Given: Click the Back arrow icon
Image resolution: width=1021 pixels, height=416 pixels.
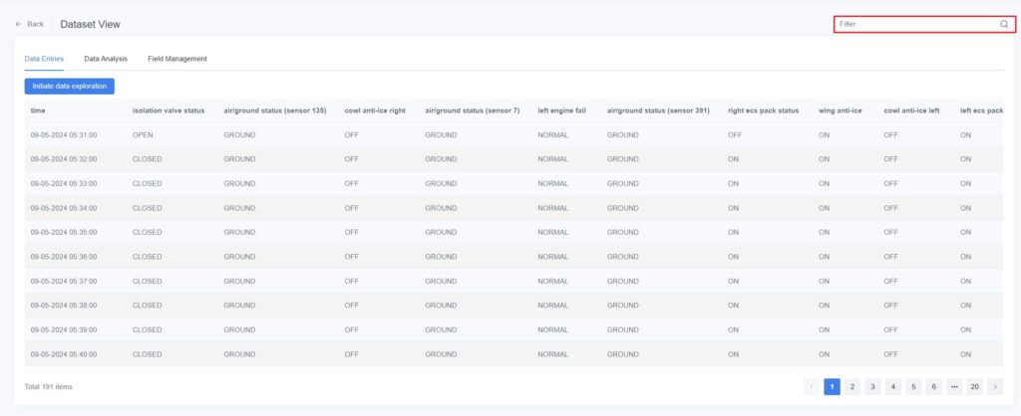Looking at the screenshot, I should [x=19, y=24].
